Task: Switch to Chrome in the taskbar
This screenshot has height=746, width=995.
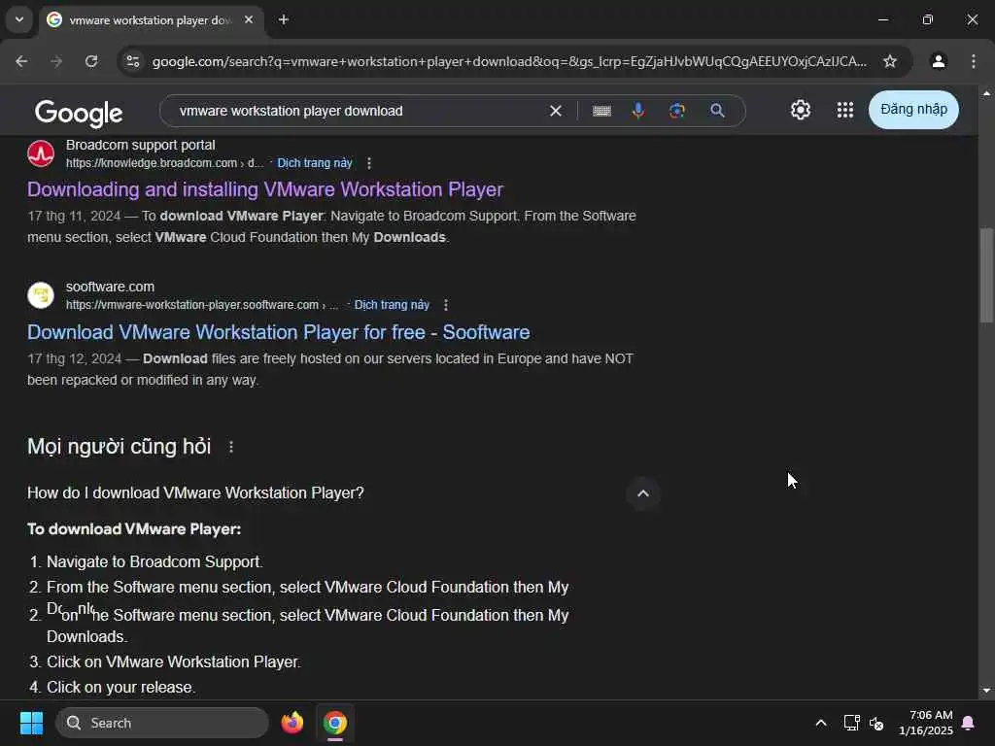Action: (335, 723)
